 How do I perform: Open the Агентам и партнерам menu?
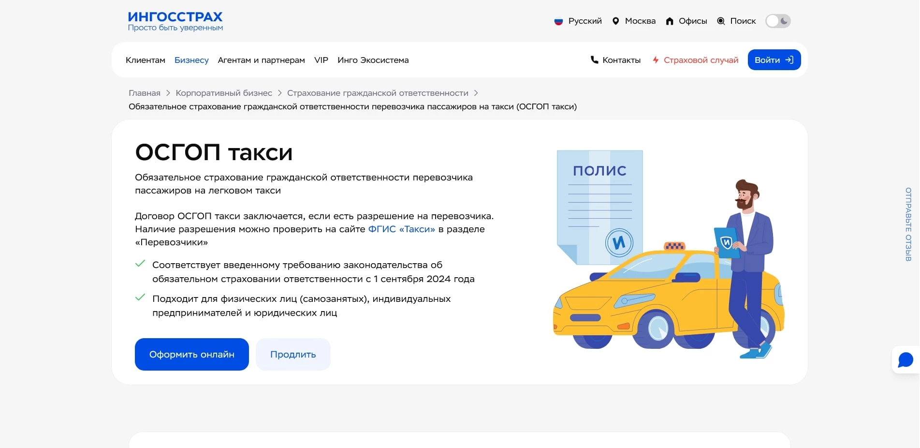point(262,60)
